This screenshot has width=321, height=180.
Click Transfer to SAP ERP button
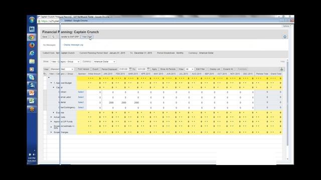pyautogui.click(x=69, y=37)
